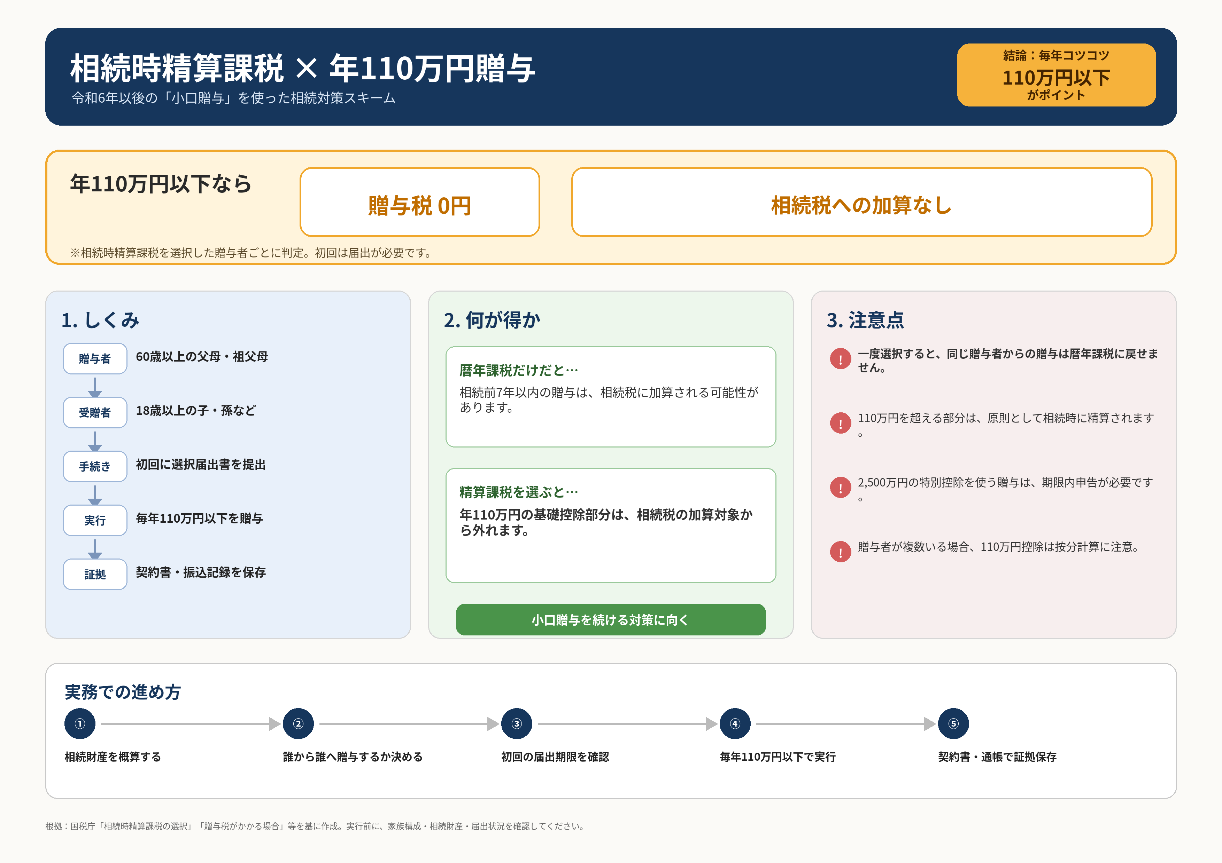The image size is (1222, 863).
Task: Click the 受贈者 flow box
Action: [95, 413]
